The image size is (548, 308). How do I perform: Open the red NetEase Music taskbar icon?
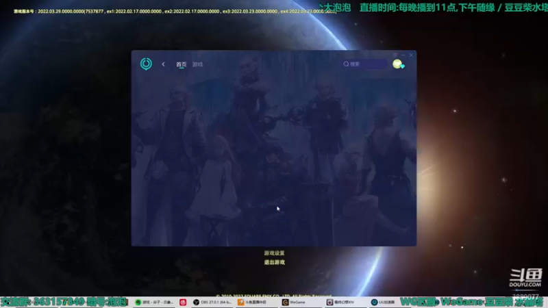183,302
